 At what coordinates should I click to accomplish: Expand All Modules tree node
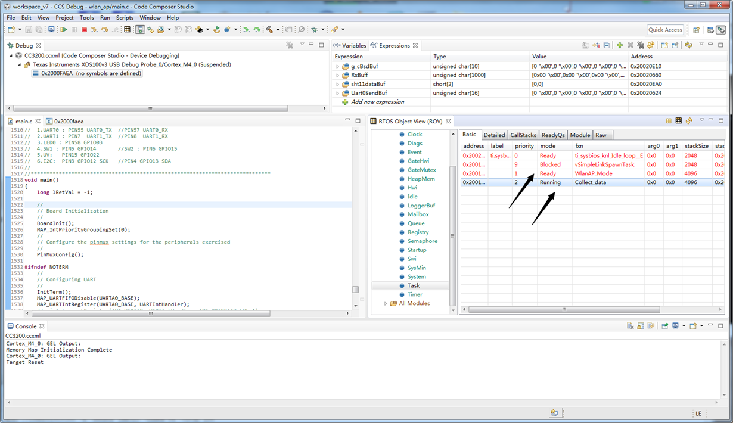tap(386, 304)
